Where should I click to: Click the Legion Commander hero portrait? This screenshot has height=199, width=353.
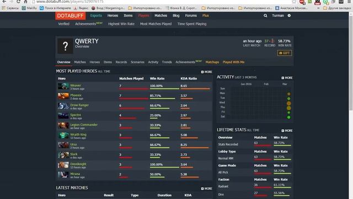[x=63, y=125]
